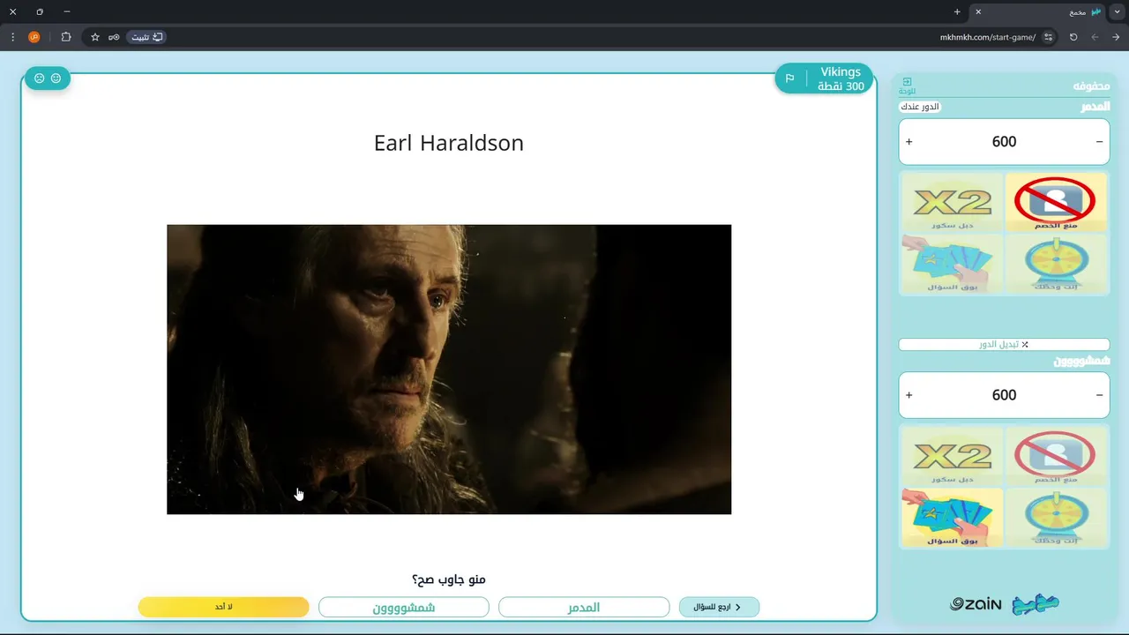The height and width of the screenshot is (635, 1129).
Task: Expand the tab search dropdown
Action: coord(1118,11)
